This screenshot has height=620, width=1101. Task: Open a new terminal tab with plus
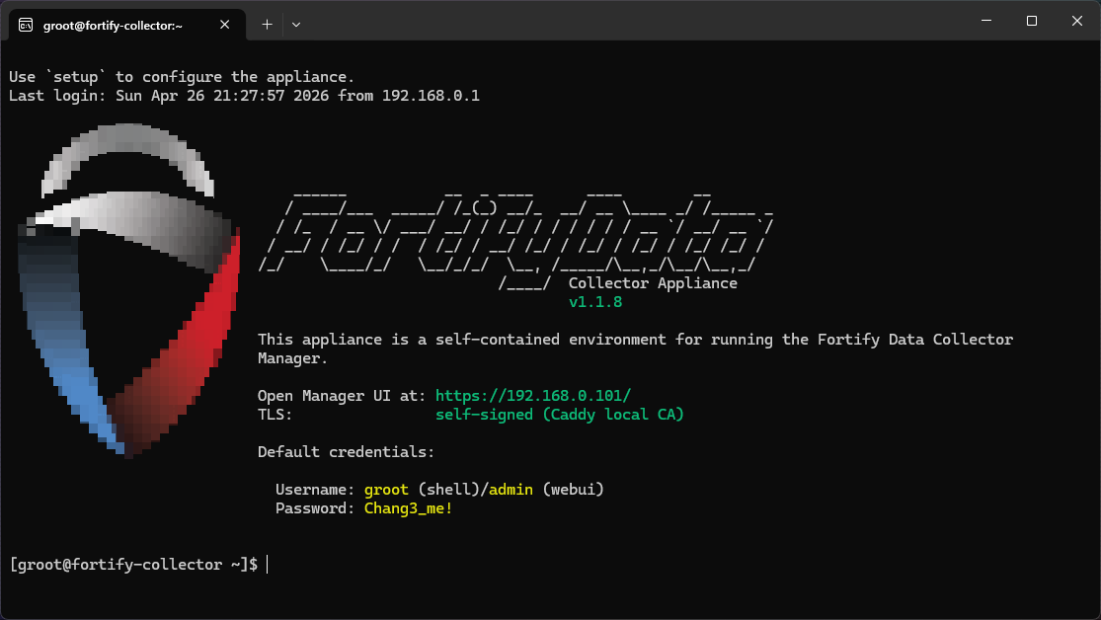267,25
